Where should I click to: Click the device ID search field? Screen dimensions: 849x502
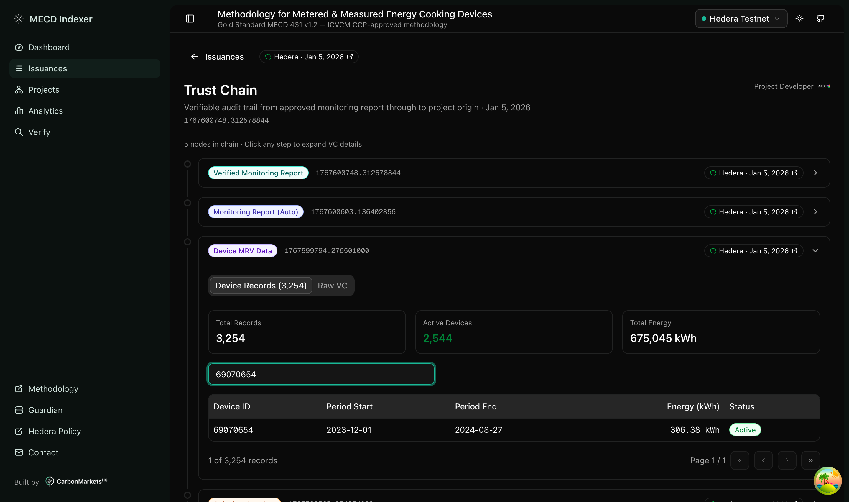tap(321, 374)
